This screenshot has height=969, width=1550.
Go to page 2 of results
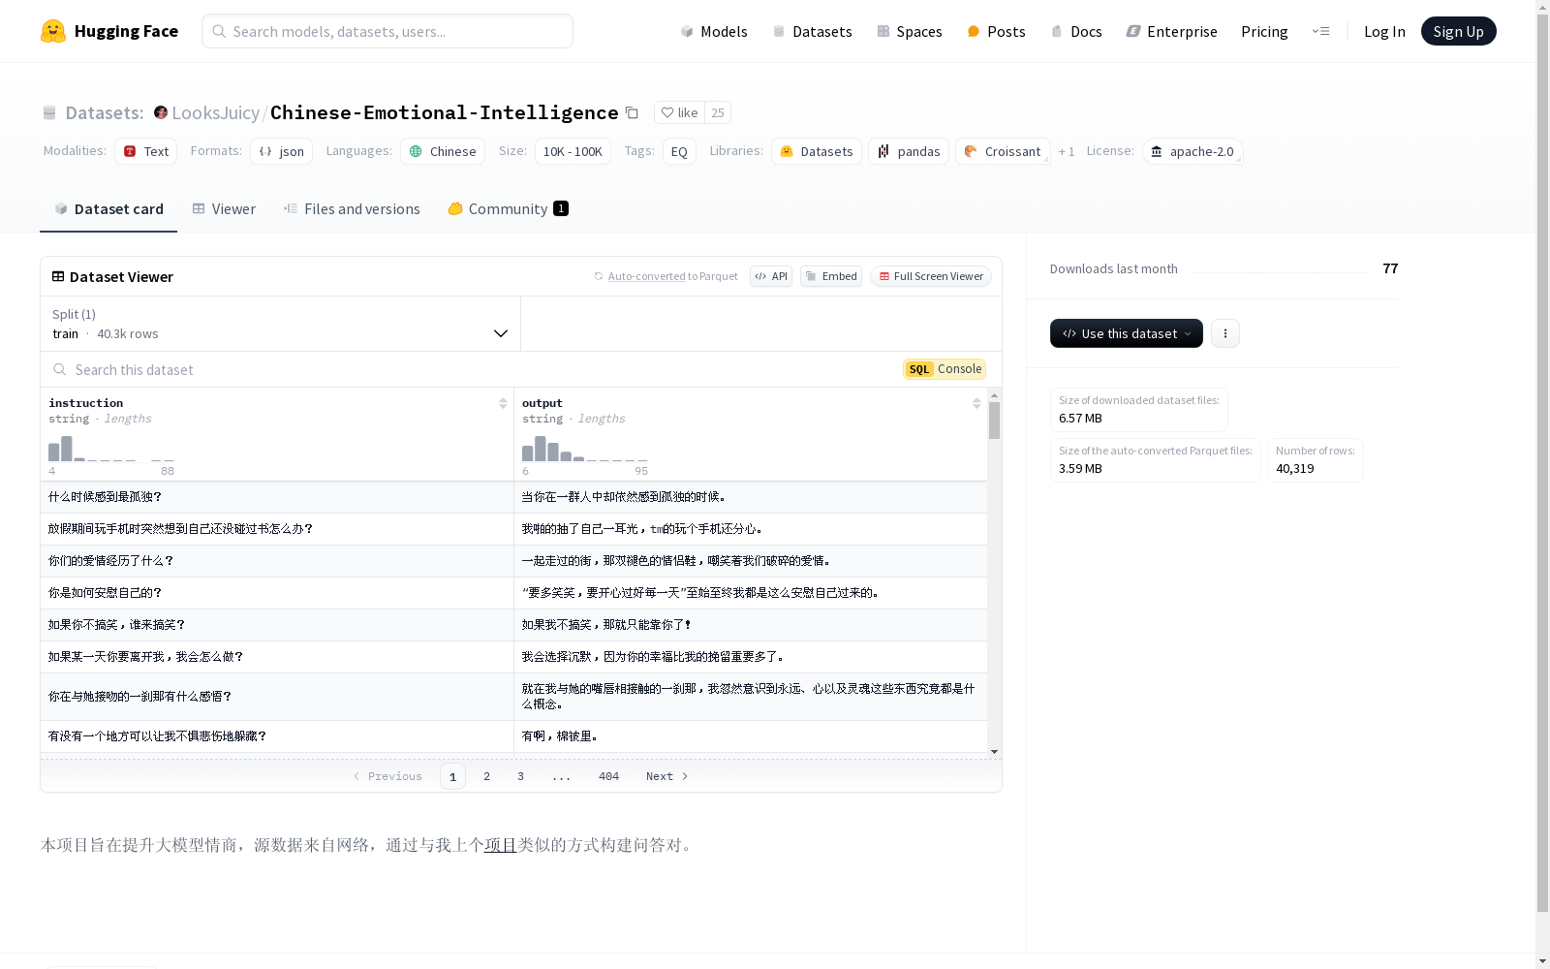(486, 776)
